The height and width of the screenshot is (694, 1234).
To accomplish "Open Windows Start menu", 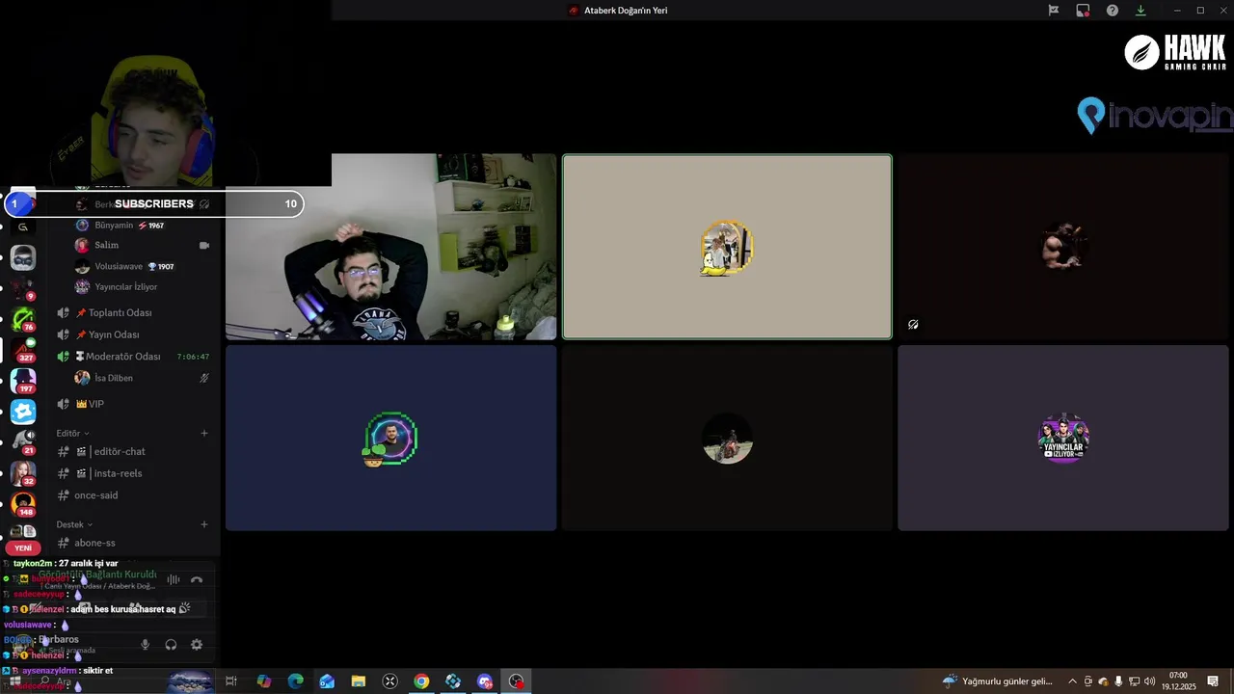I will pyautogui.click(x=14, y=681).
